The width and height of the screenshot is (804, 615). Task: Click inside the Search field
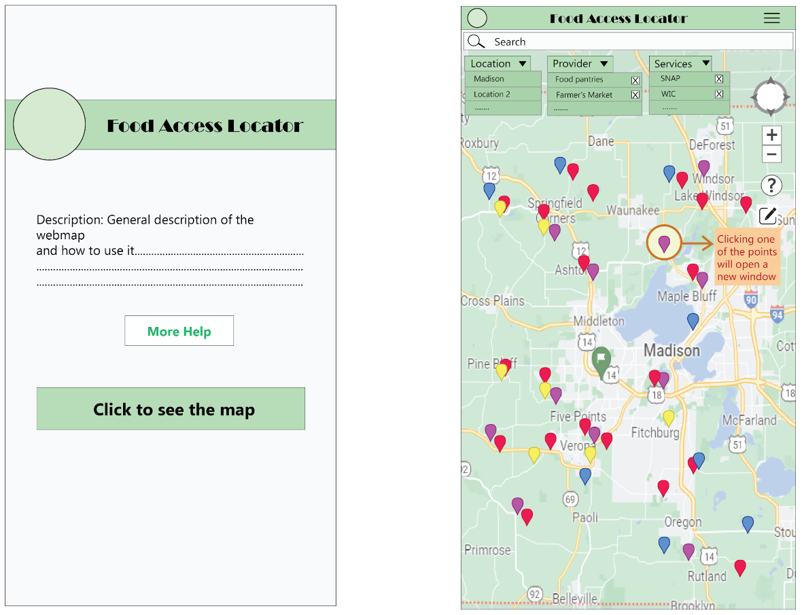coord(612,41)
